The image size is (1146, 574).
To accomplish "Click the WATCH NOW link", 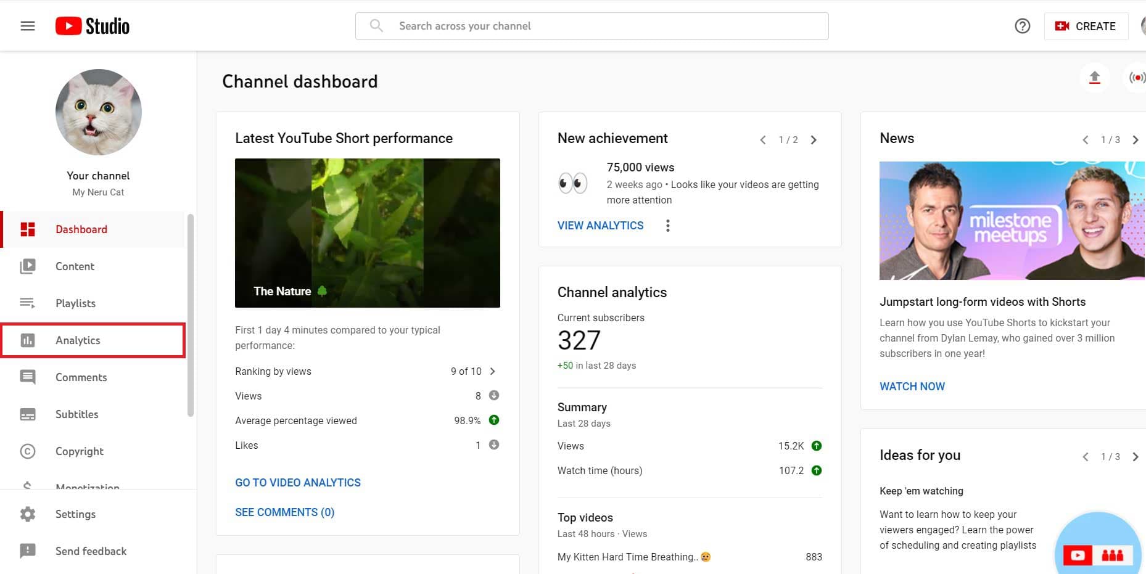I will point(912,386).
